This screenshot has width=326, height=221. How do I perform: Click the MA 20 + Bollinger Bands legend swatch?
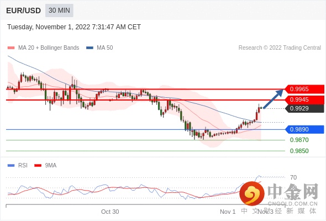tap(11, 48)
